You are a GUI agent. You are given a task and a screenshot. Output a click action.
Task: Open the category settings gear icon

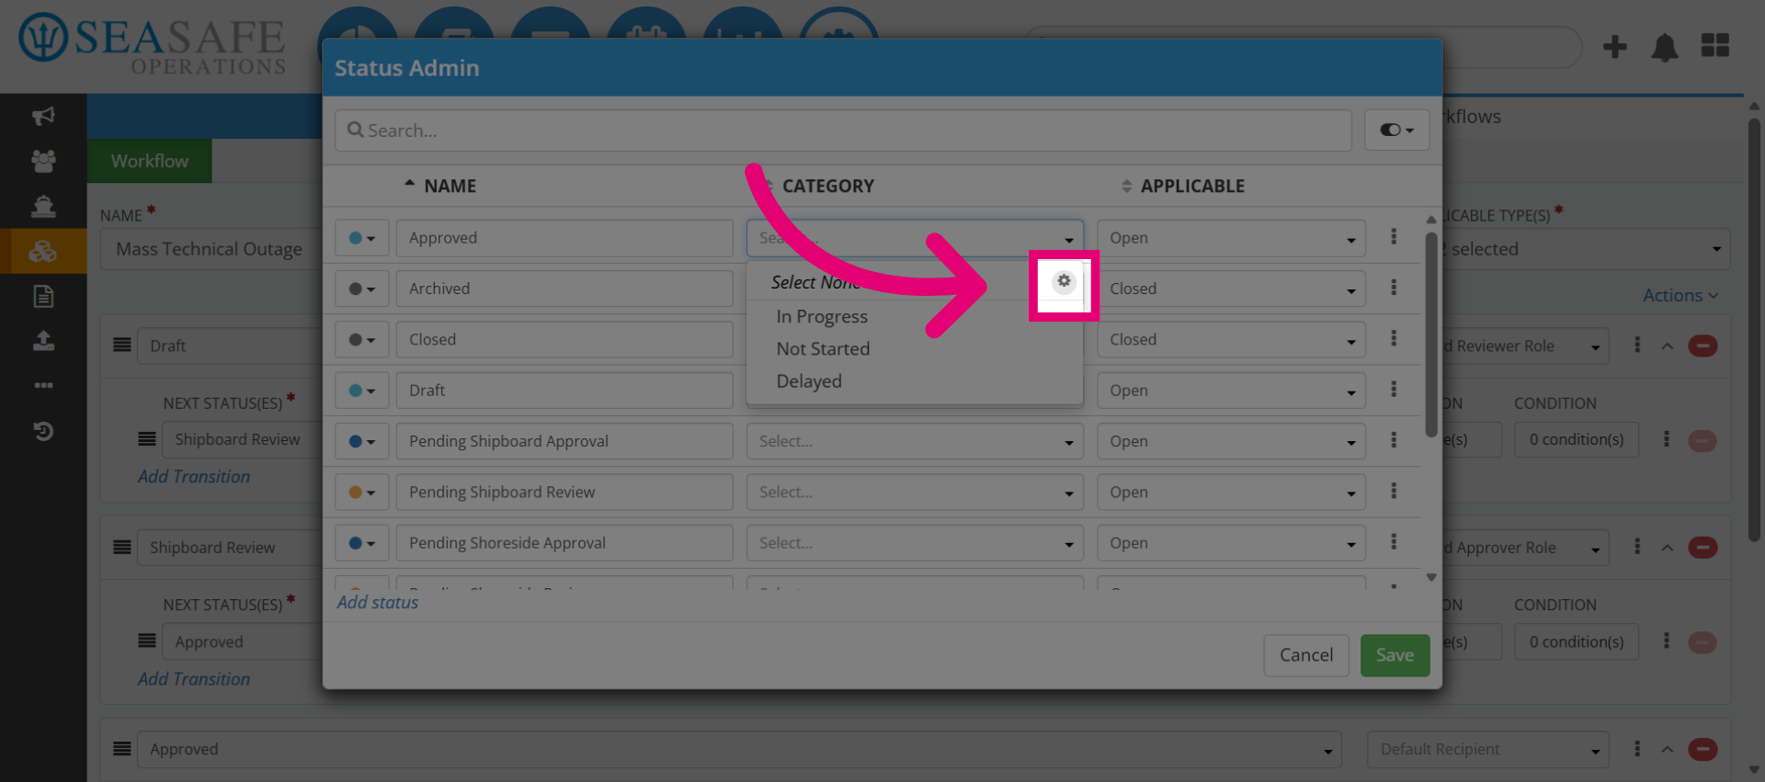click(x=1064, y=281)
